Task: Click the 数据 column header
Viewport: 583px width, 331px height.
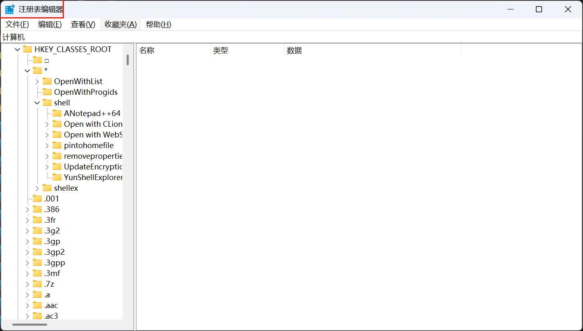Action: tap(373, 50)
